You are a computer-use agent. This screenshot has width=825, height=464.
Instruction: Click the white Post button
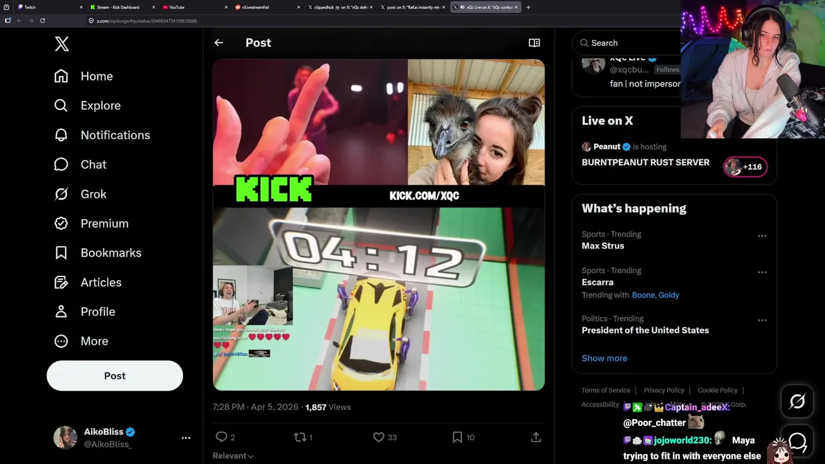(115, 376)
